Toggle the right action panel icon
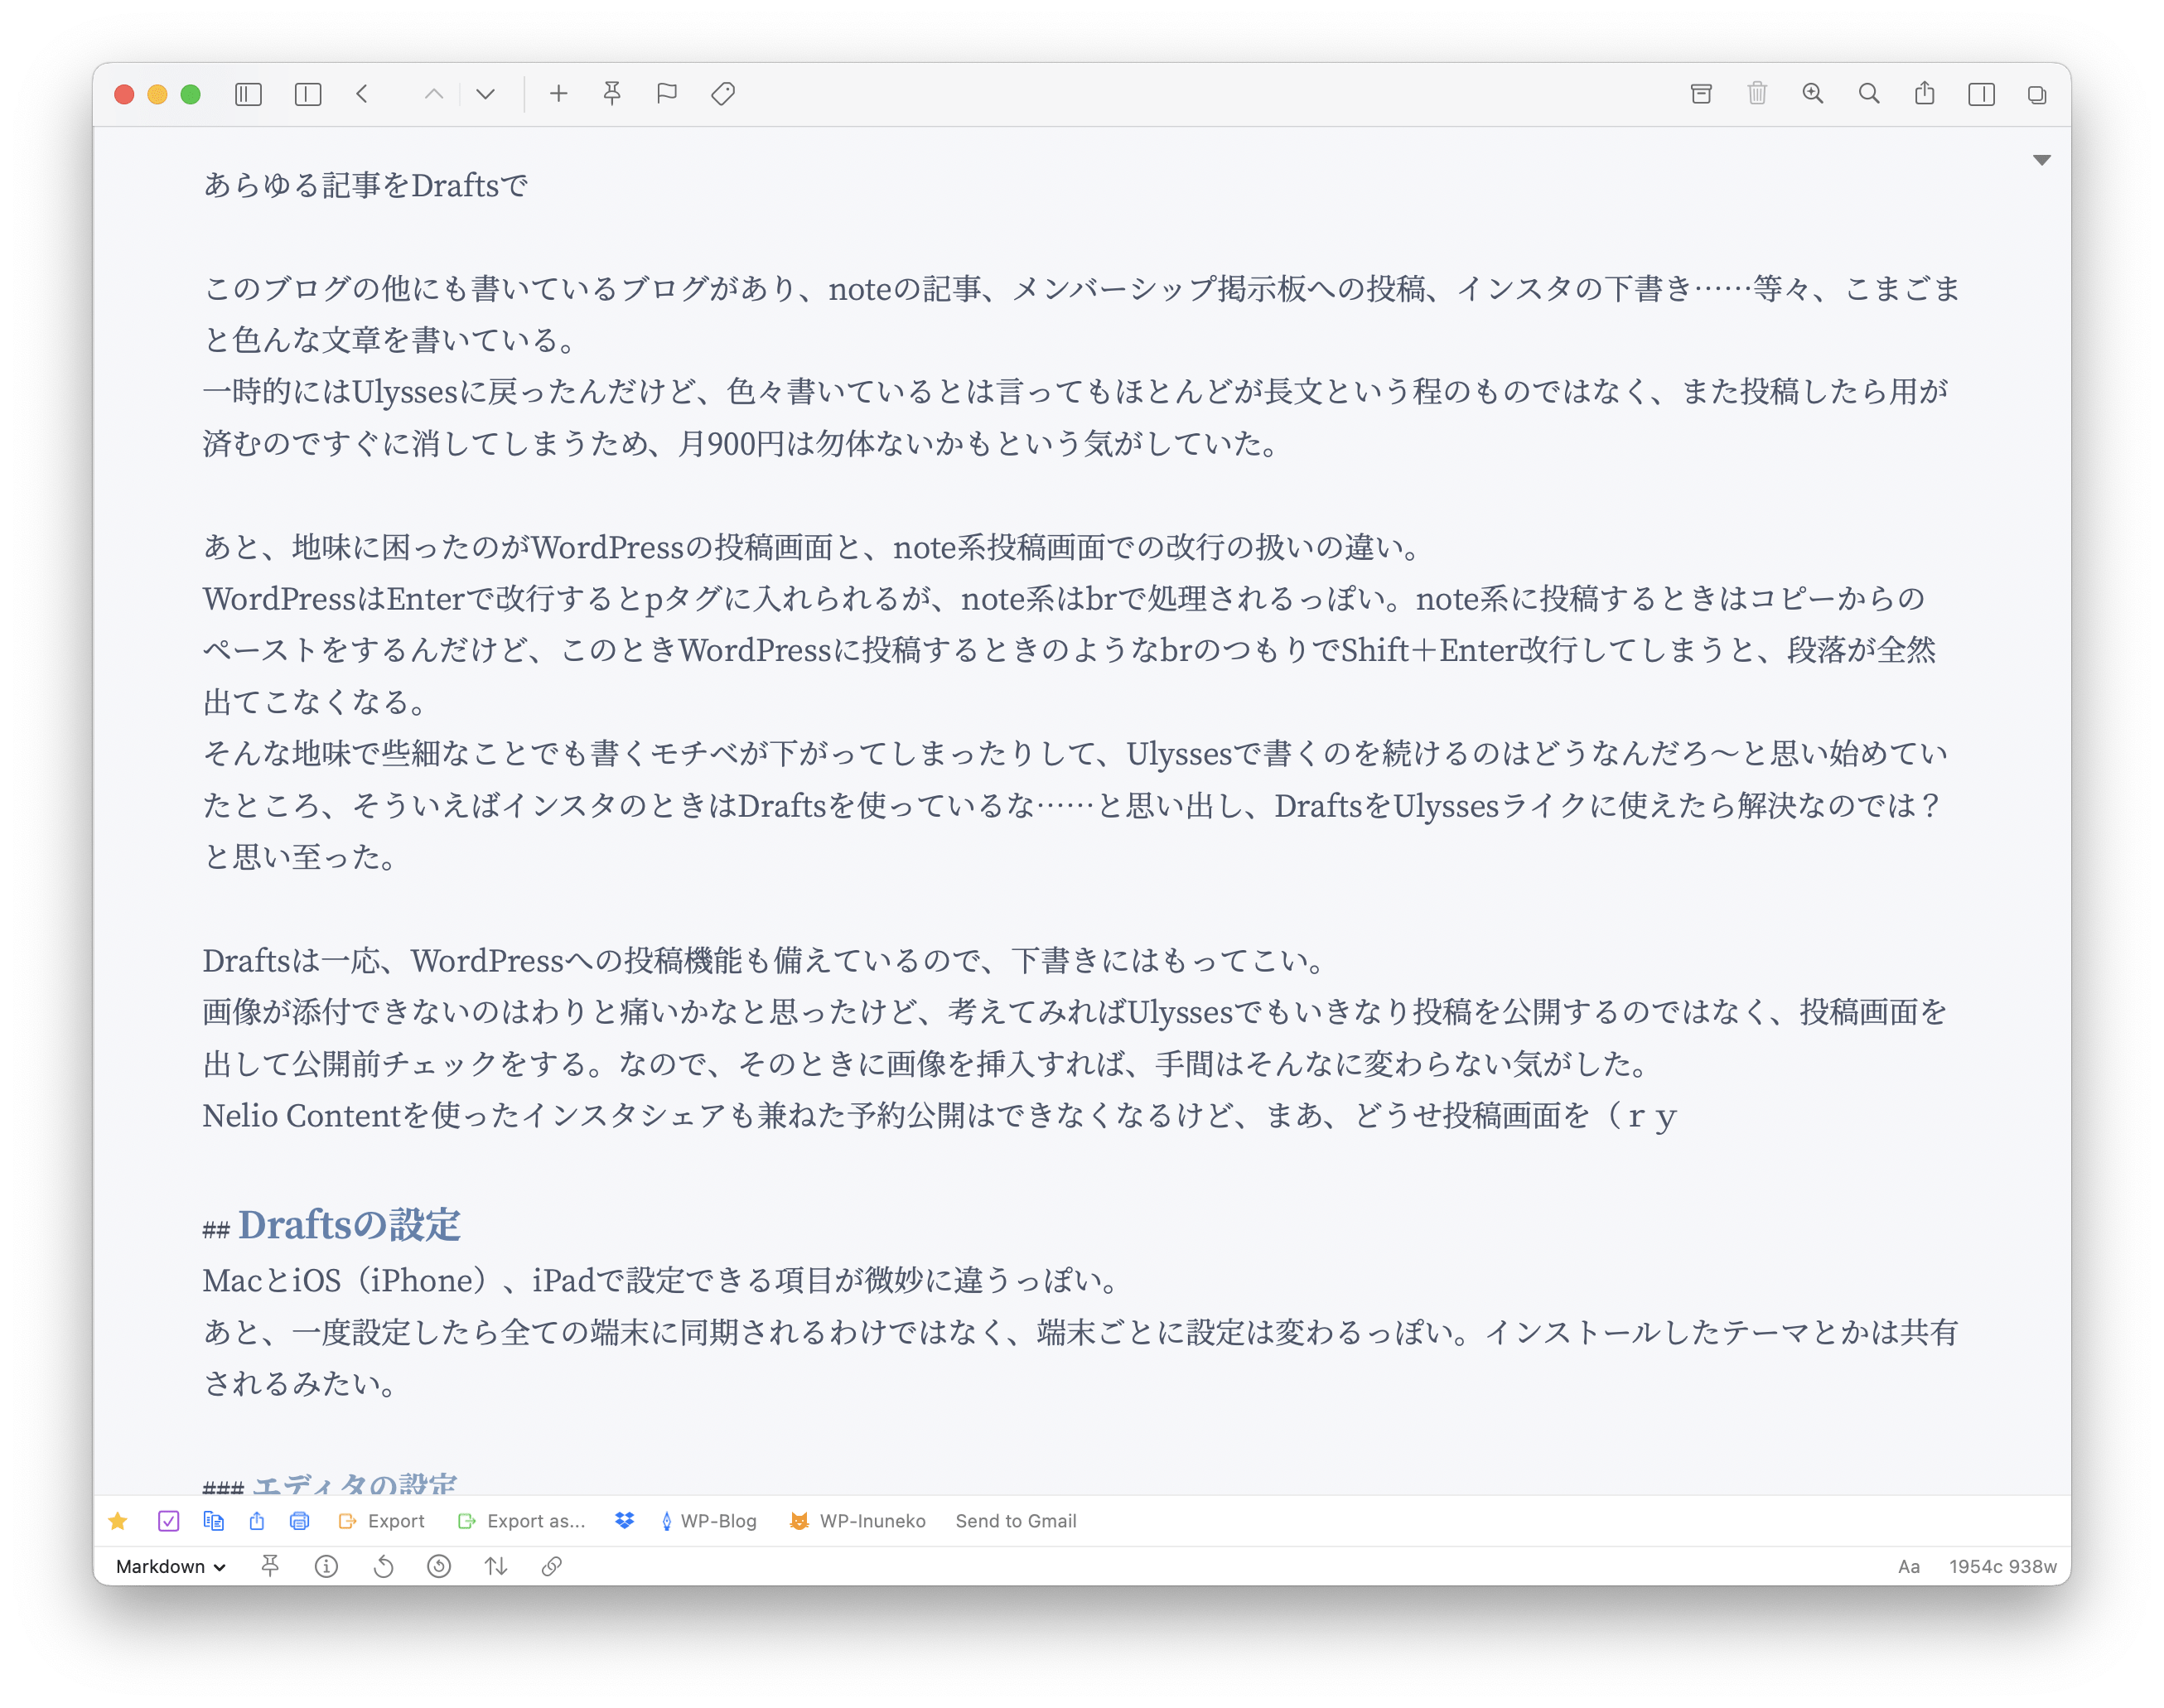This screenshot has width=2164, height=1708. (x=1981, y=94)
